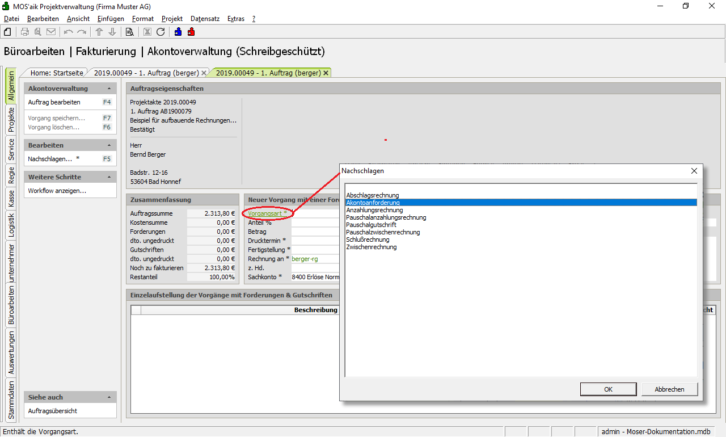Viewport: 726px width, 437px height.
Task: Collapse the Akontoverwaltung panel section
Action: [109, 89]
